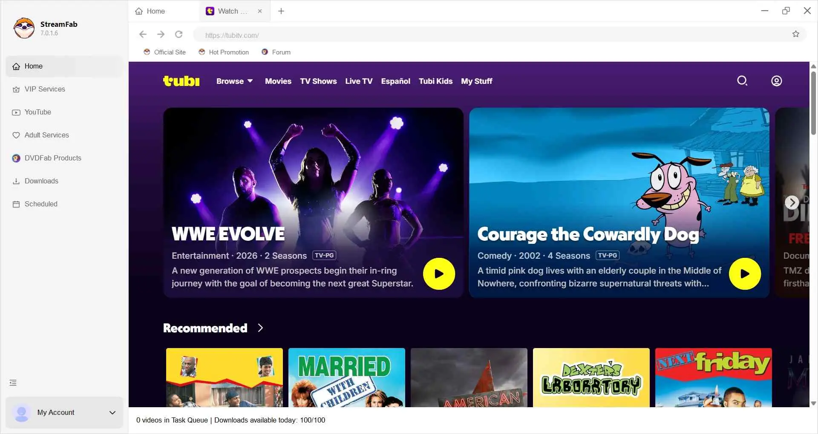Open Español in Tubi nav
Viewport: 818px width, 434px height.
395,81
